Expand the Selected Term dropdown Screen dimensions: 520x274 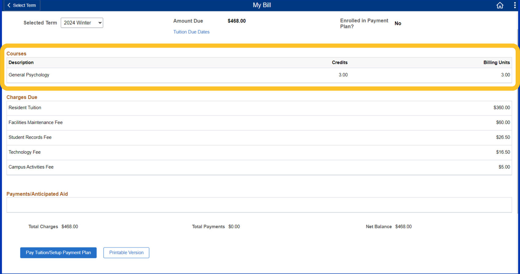pos(82,23)
